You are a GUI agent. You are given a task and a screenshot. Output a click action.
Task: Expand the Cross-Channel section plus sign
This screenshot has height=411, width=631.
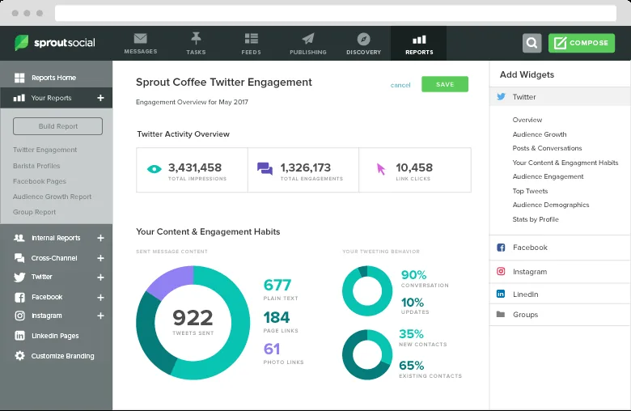100,258
